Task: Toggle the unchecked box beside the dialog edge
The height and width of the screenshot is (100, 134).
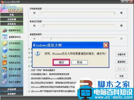Action: [x=29, y=62]
